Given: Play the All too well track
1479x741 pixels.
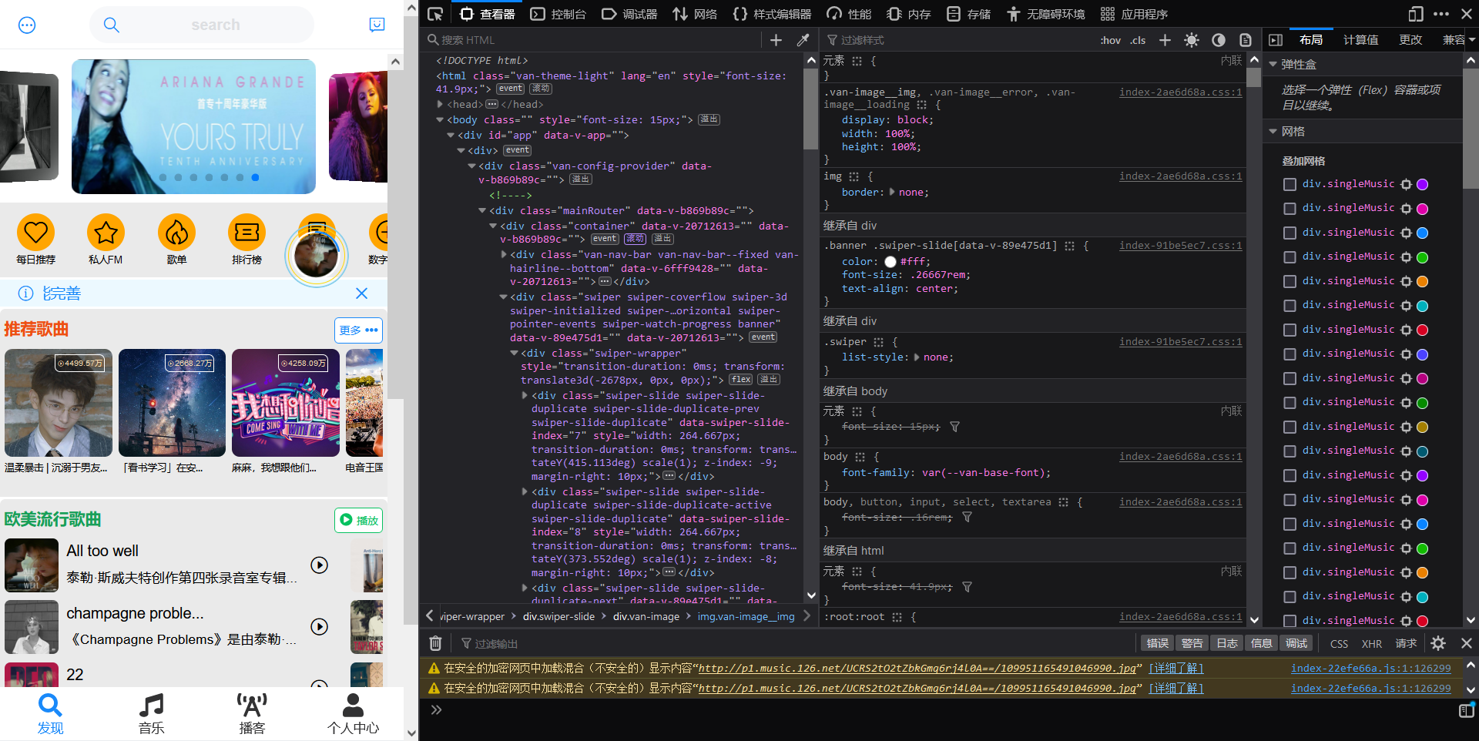Looking at the screenshot, I should (x=319, y=565).
